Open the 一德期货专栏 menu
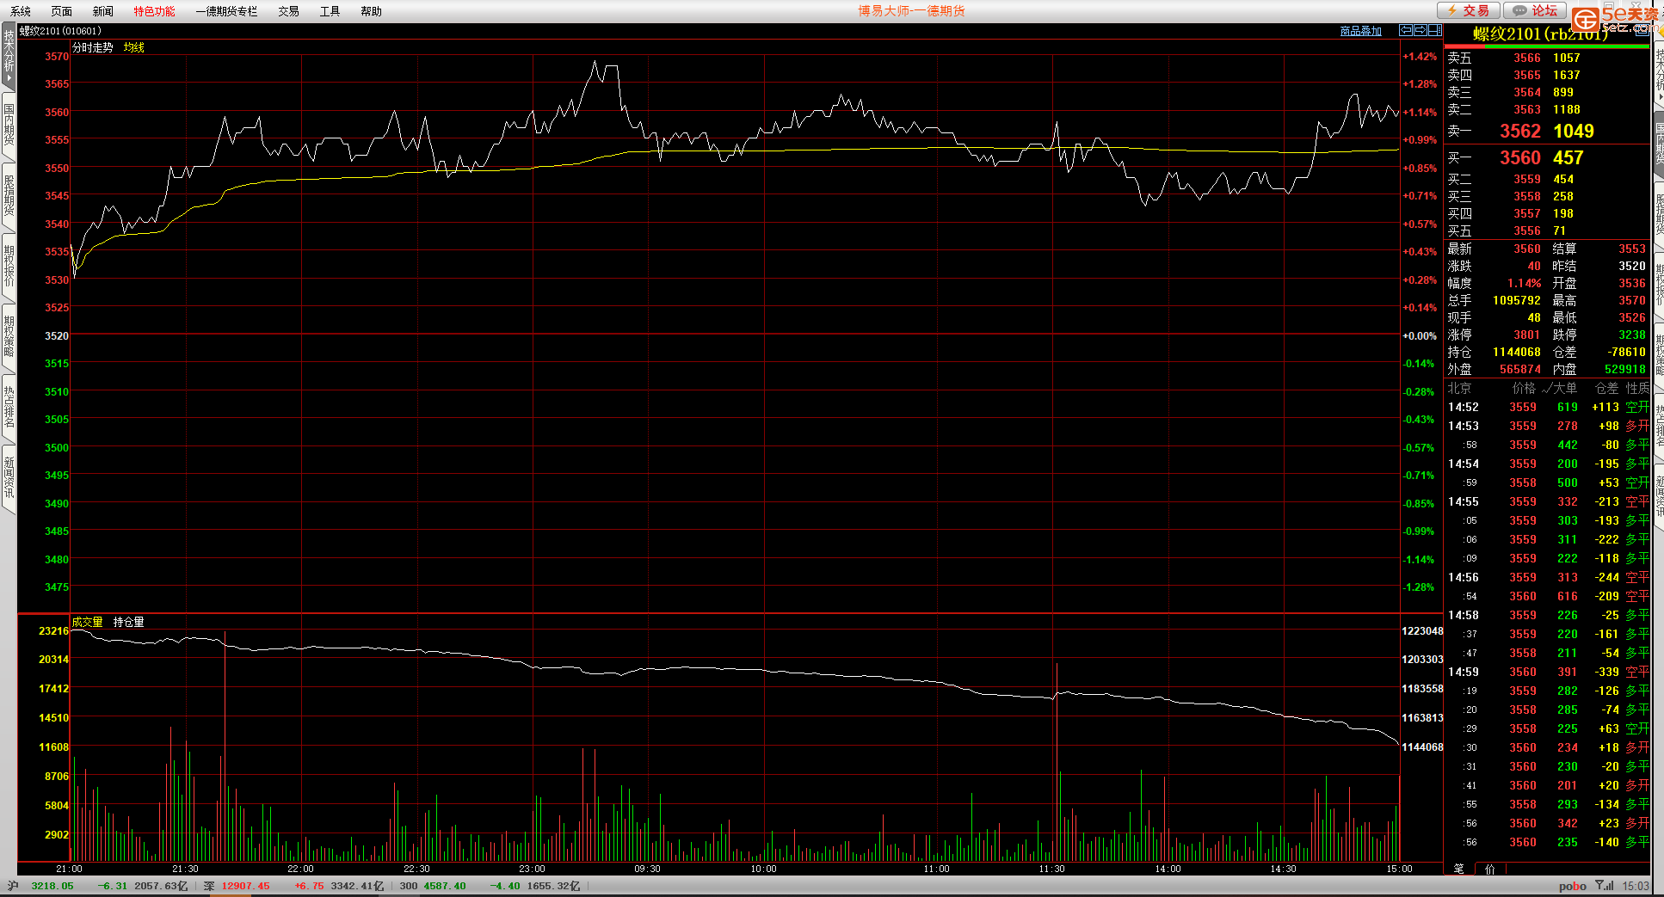1664x897 pixels. coord(226,11)
